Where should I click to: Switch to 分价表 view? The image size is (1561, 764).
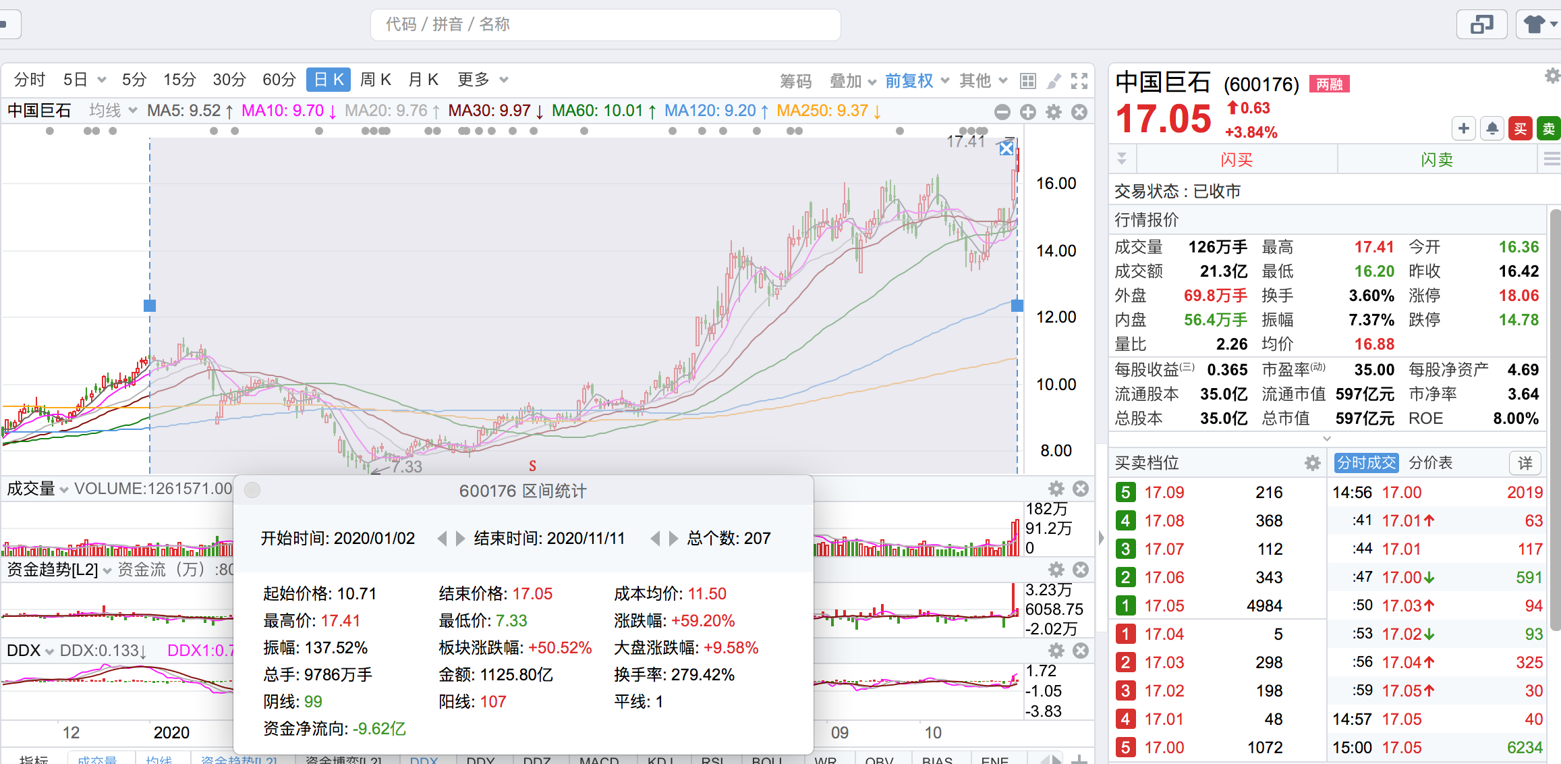point(1431,463)
